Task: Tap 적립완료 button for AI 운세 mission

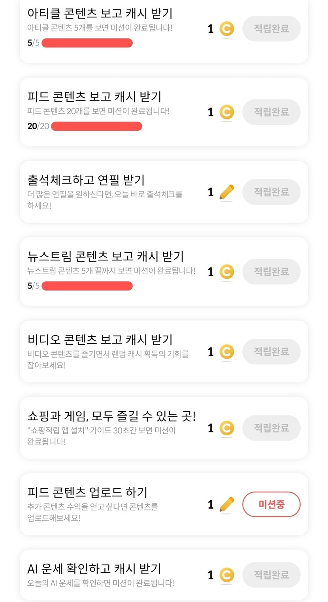Action: [271, 575]
